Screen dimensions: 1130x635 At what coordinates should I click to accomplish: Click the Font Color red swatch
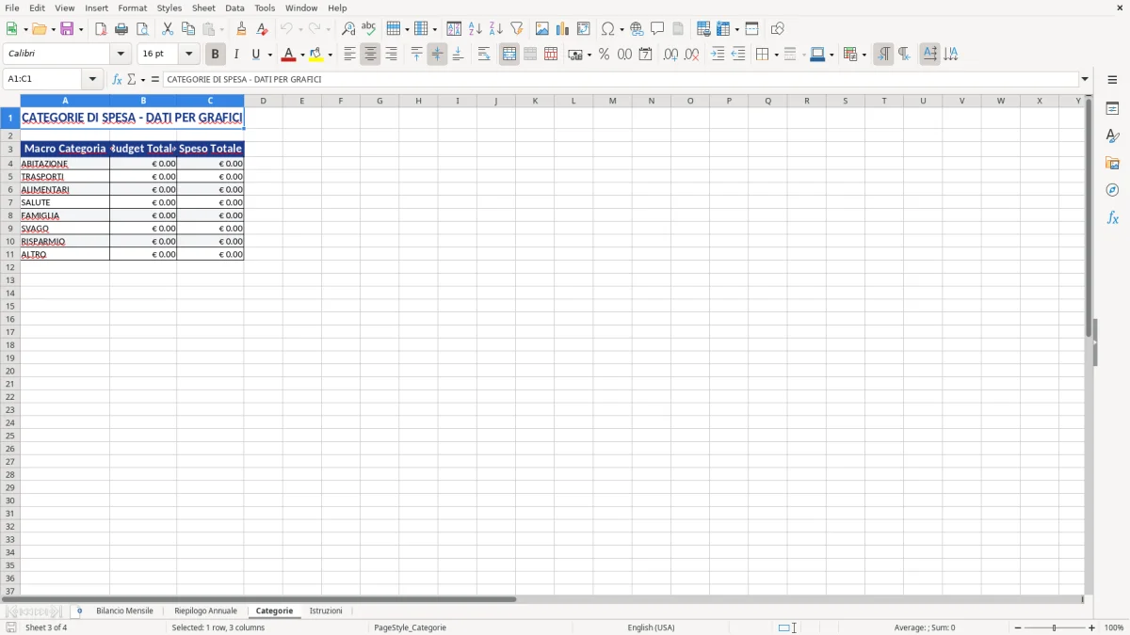coord(288,55)
